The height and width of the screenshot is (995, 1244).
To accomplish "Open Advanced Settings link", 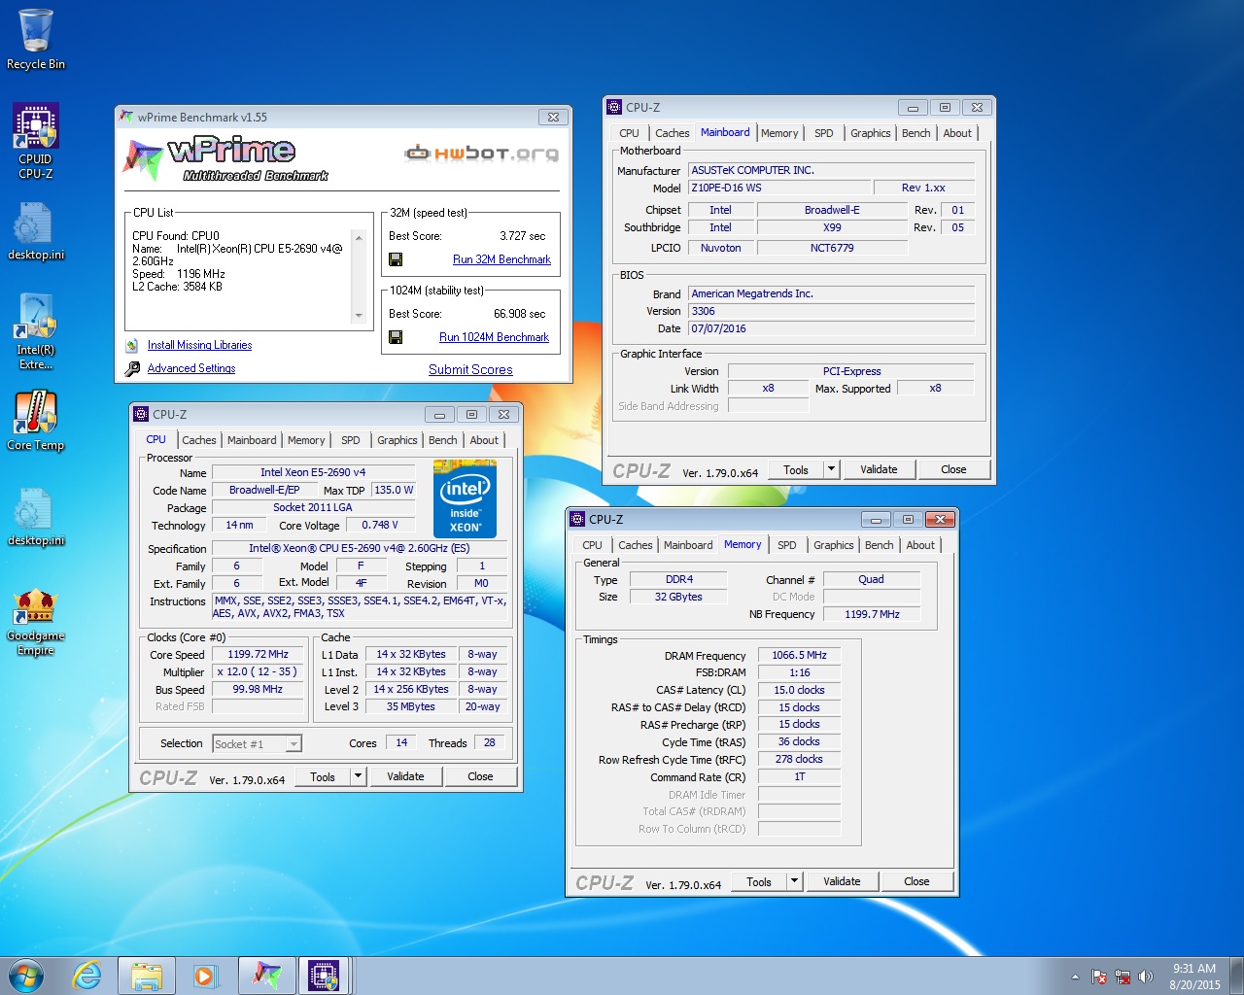I will coord(191,368).
